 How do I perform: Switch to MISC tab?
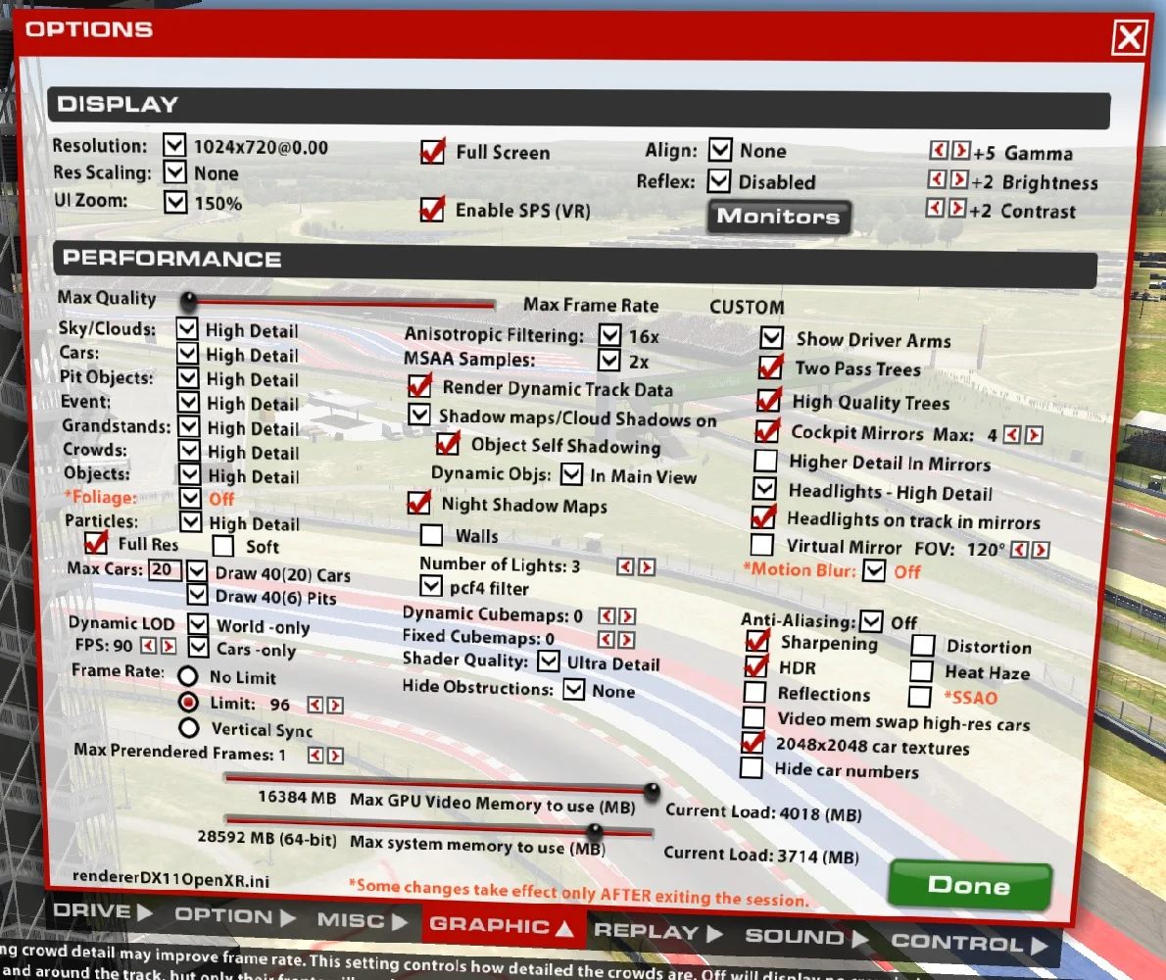click(x=363, y=921)
